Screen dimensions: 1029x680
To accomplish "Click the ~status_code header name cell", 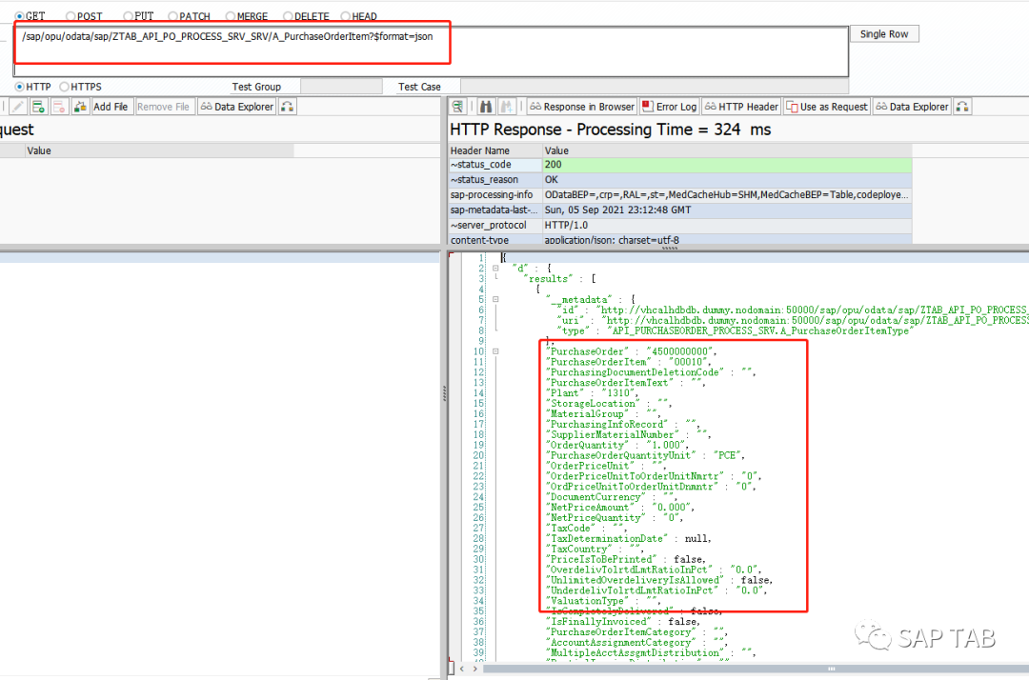I will coord(495,165).
